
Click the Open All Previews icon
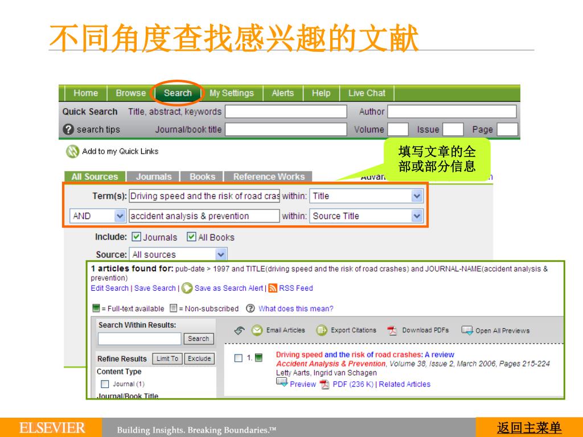[x=467, y=331]
